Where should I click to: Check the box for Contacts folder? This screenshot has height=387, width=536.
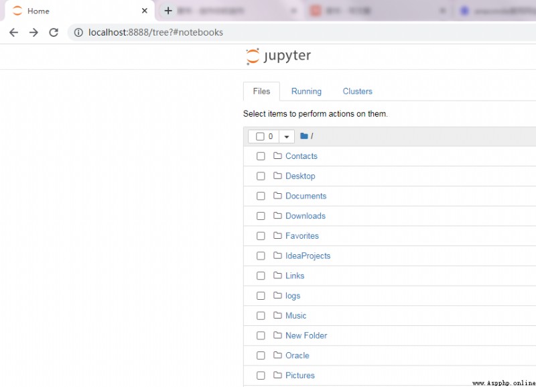(261, 156)
